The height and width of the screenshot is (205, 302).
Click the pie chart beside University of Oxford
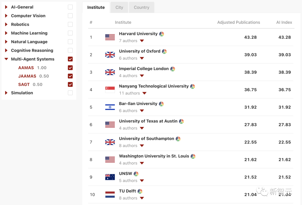coord(164,51)
